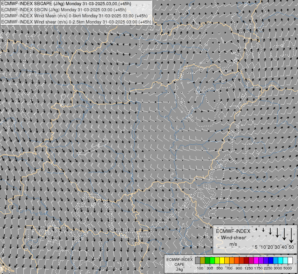Screen dimensions: 298x274
Task: Select the pure yellow CAPE legend swatch
Action: (222, 261)
